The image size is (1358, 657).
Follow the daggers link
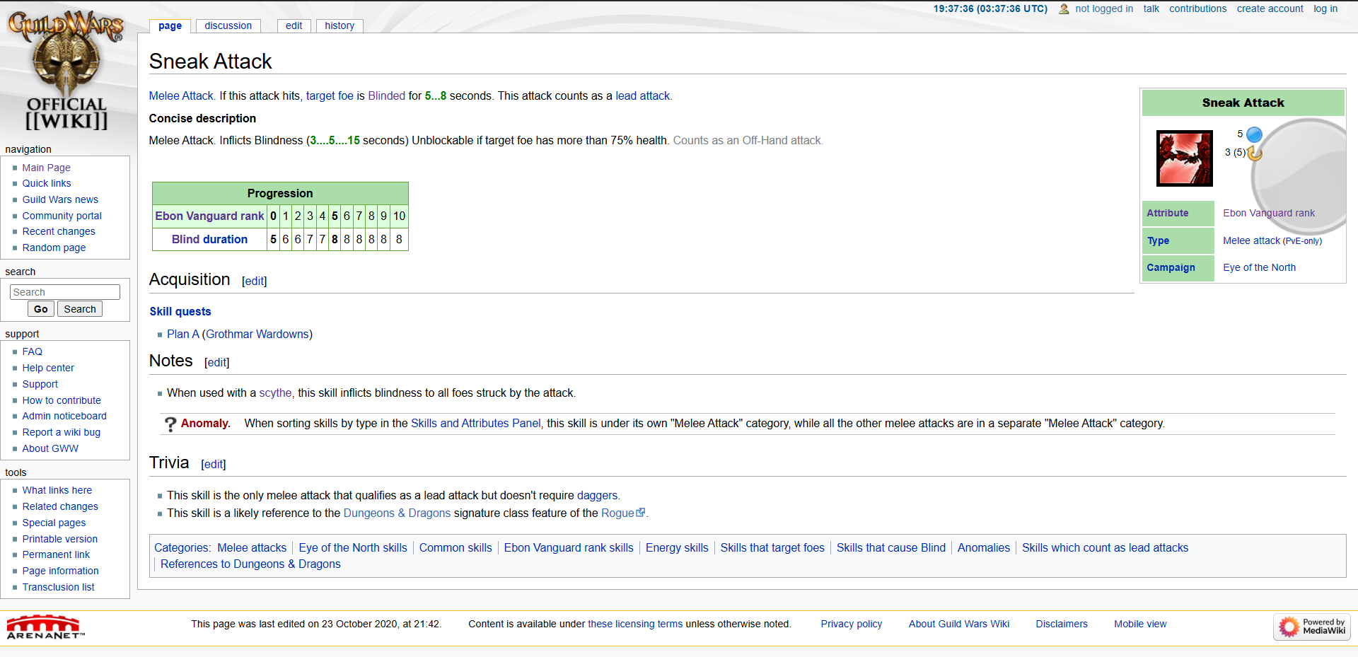598,495
